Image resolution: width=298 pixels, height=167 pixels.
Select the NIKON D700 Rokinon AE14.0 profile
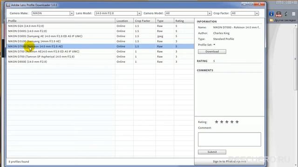[101, 51]
